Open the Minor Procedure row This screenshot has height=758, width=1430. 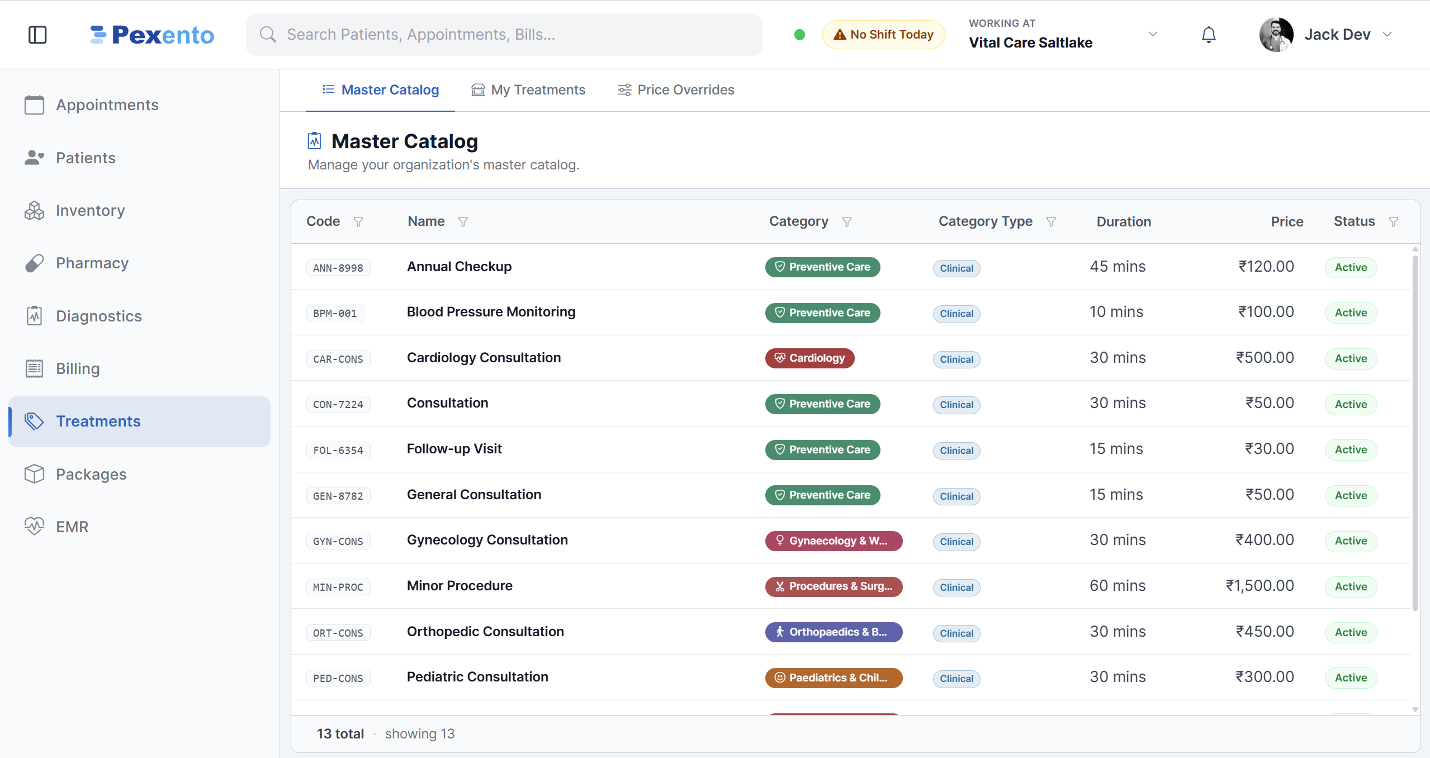click(850, 586)
